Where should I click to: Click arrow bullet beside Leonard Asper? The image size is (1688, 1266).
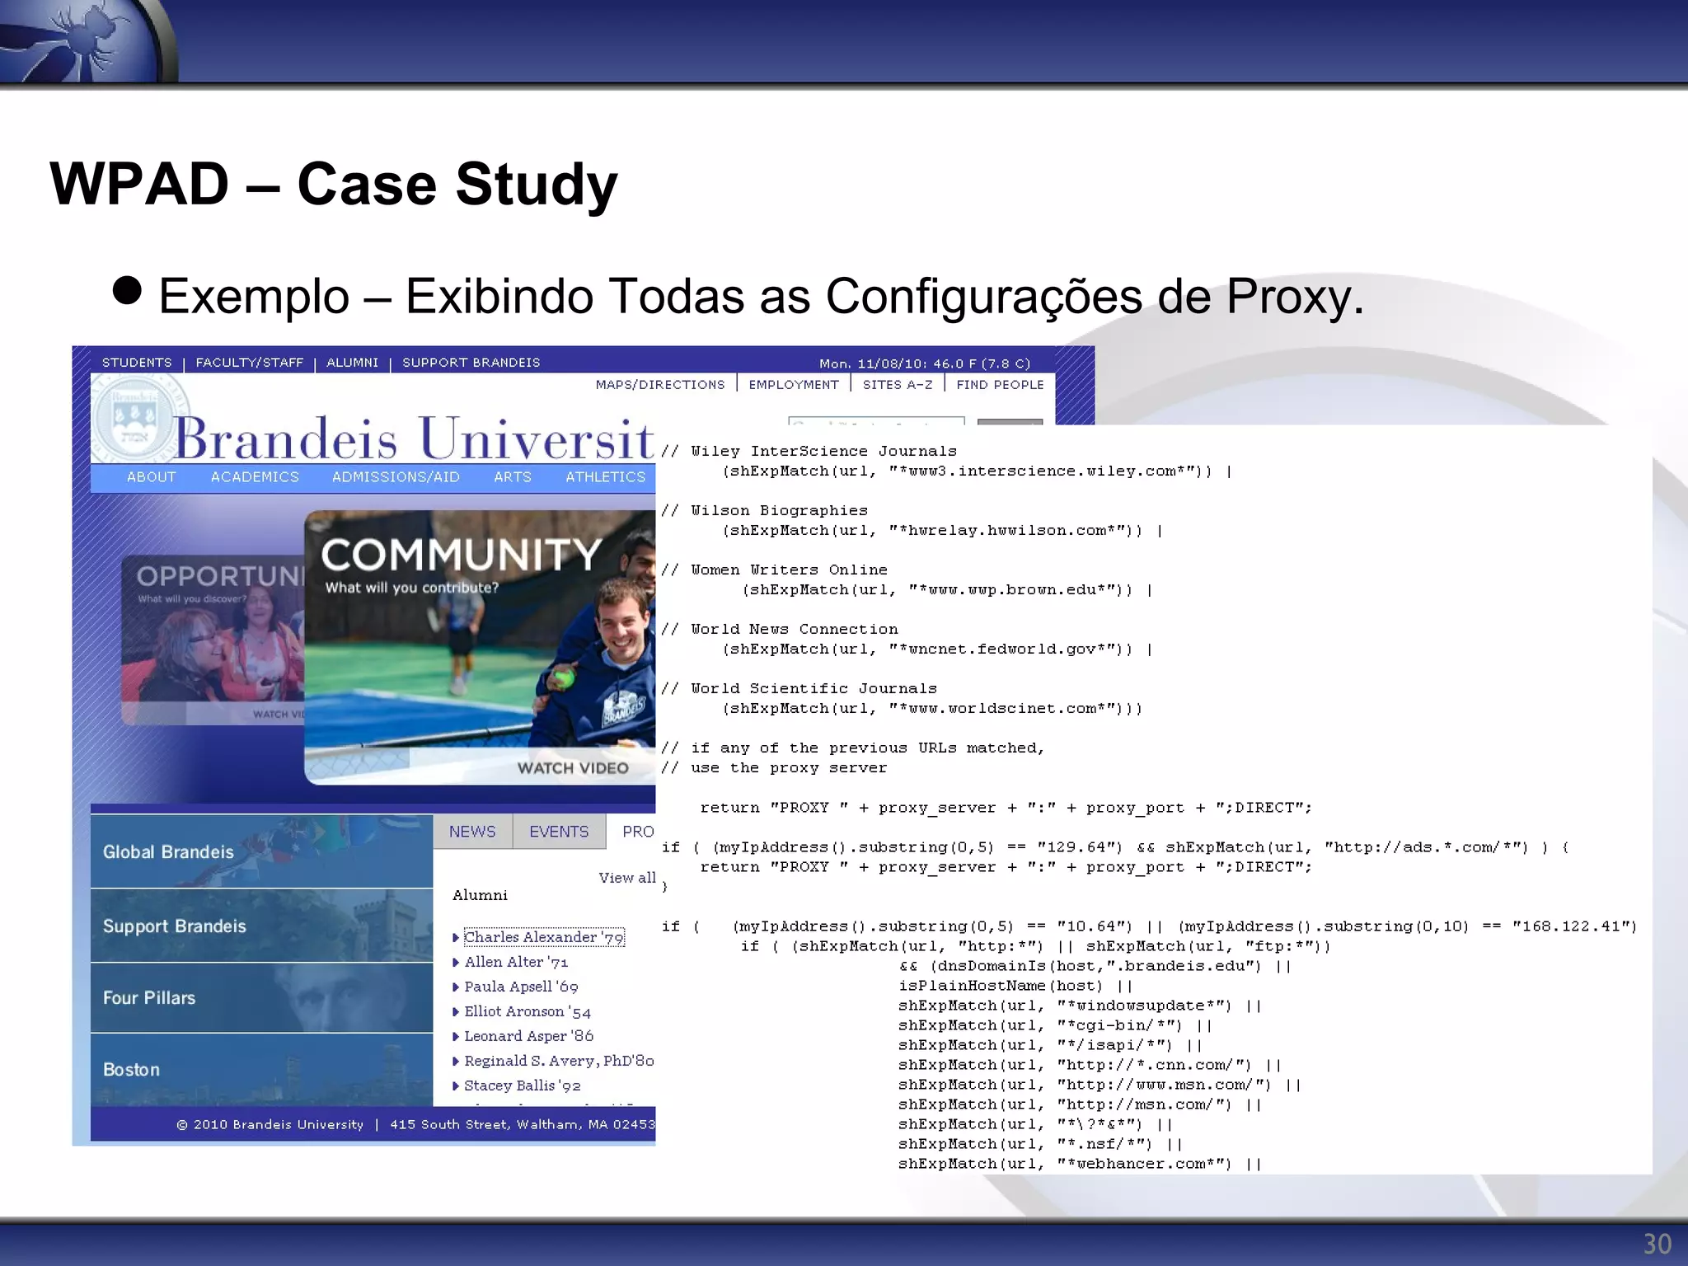click(x=456, y=1037)
